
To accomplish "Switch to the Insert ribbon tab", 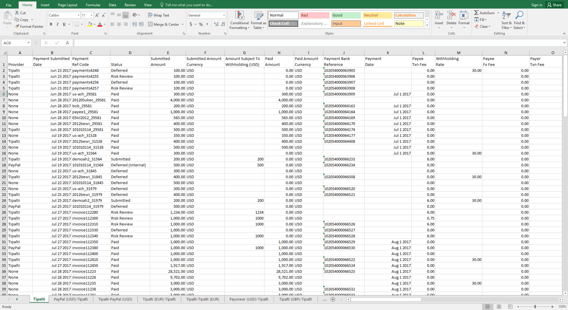I will tap(45, 5).
